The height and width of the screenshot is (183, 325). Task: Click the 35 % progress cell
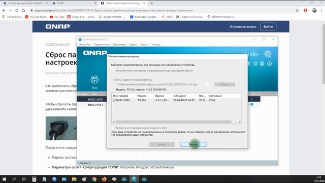[202, 100]
